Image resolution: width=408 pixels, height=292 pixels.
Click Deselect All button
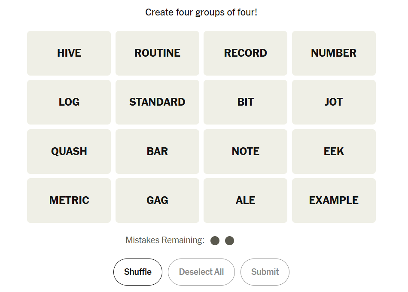coord(201,272)
